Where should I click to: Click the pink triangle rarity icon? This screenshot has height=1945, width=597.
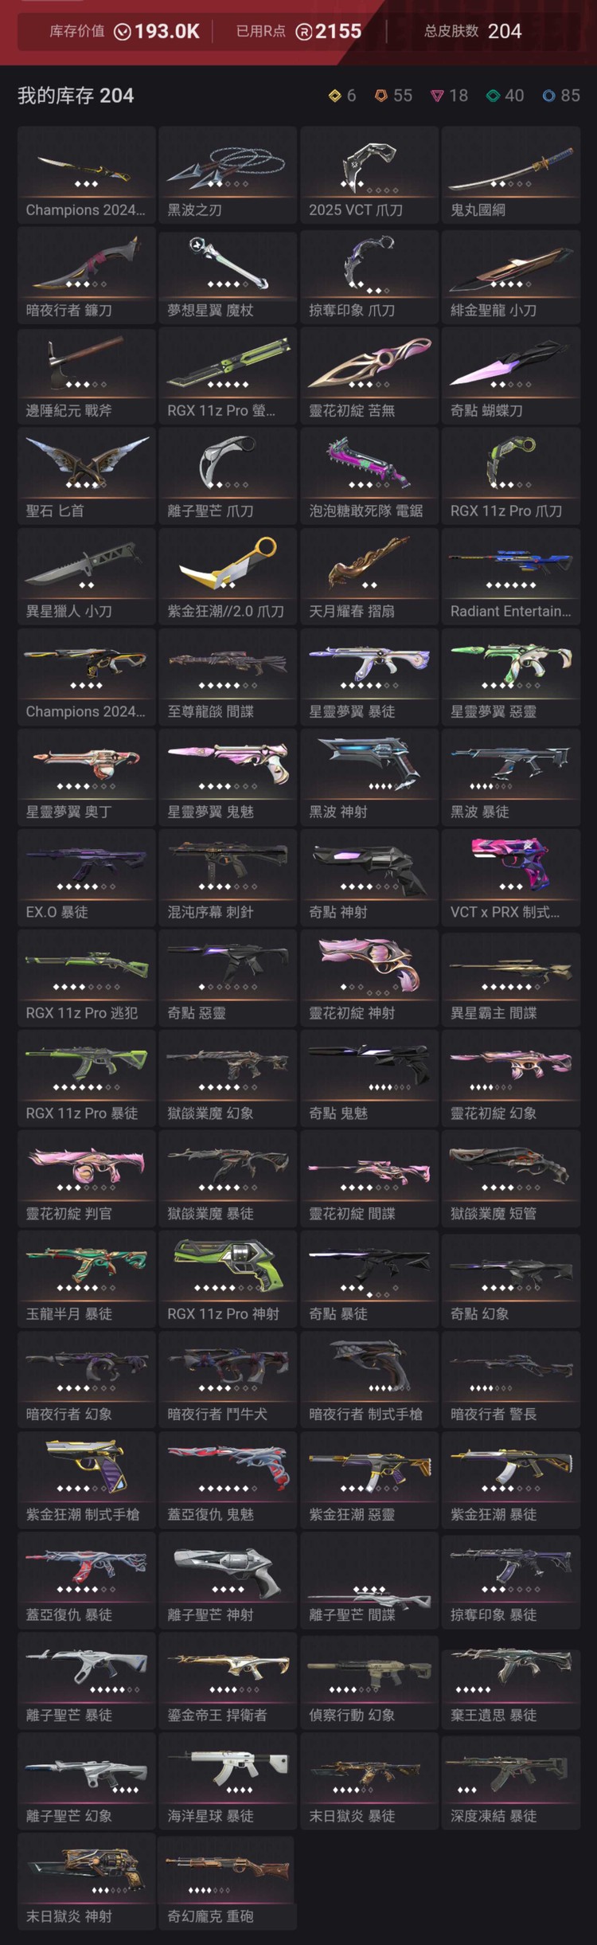437,96
